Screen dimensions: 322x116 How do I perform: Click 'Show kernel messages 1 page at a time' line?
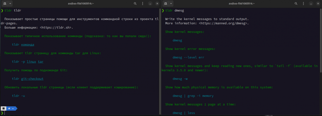[200, 104]
